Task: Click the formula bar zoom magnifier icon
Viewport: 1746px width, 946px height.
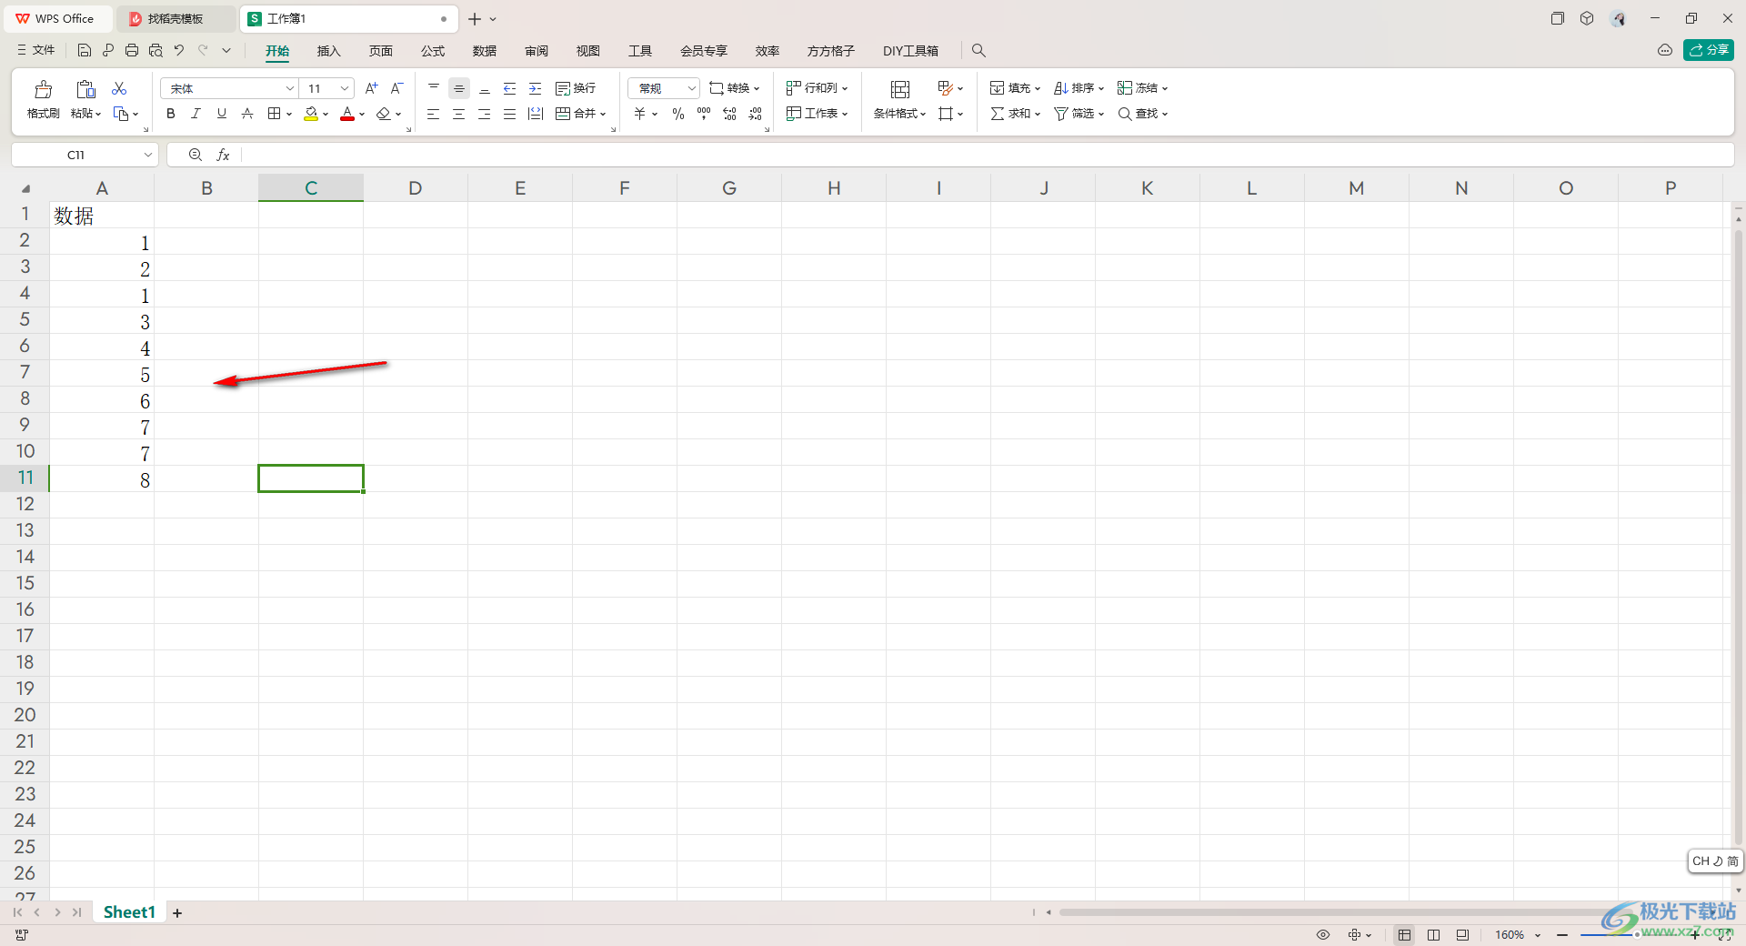Action: click(x=196, y=156)
